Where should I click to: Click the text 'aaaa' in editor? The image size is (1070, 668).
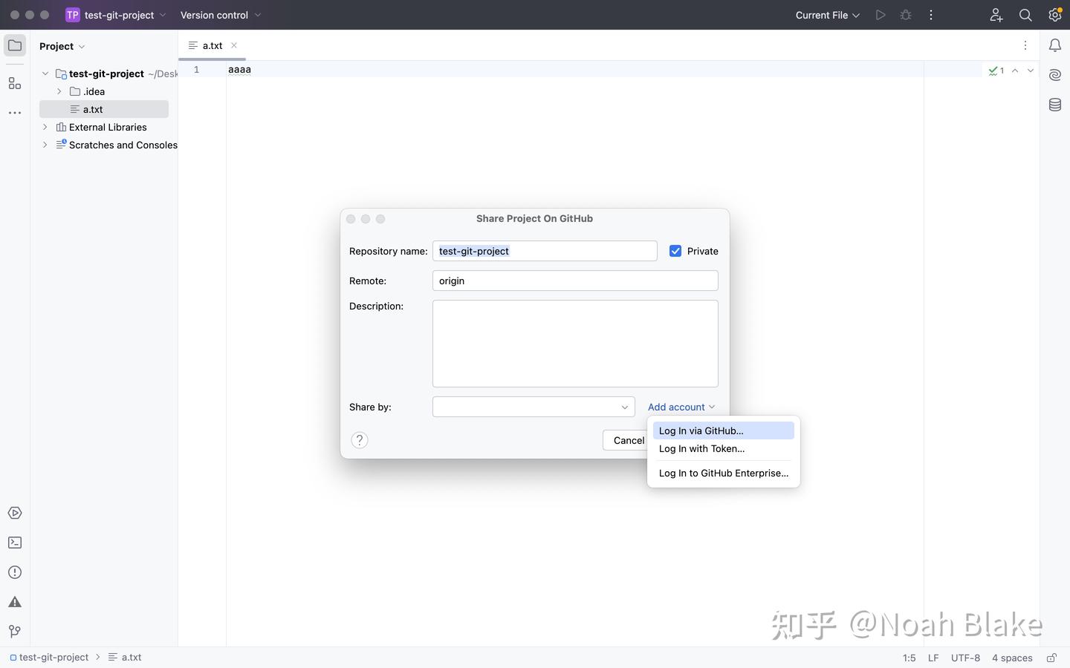pyautogui.click(x=239, y=70)
